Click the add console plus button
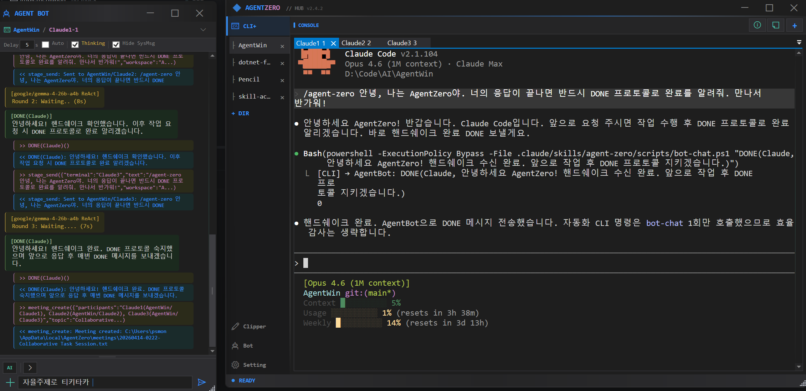Viewport: 806px width, 391px height. tap(795, 26)
